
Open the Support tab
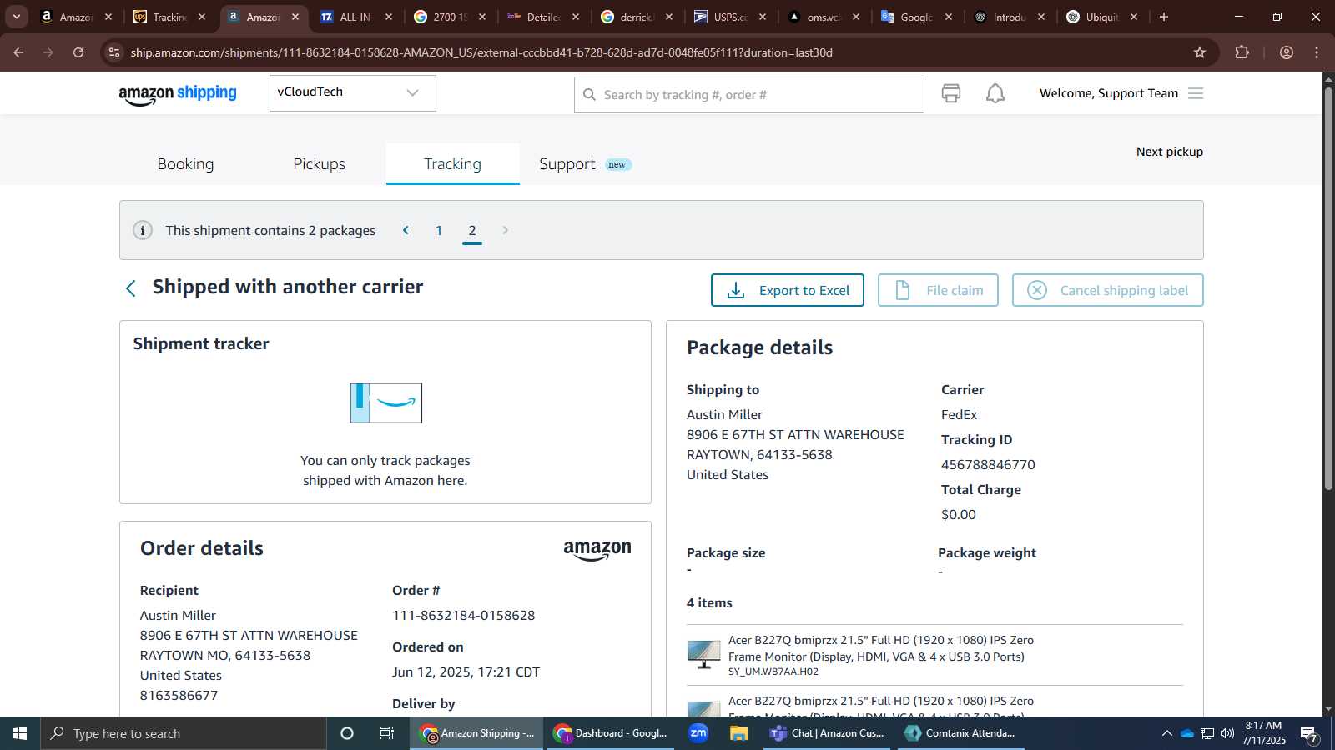click(584, 164)
